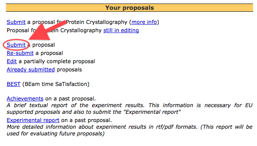Click 'a proposal' text after Re-submit
The width and height of the screenshot is (257, 146).
pyautogui.click(x=49, y=53)
